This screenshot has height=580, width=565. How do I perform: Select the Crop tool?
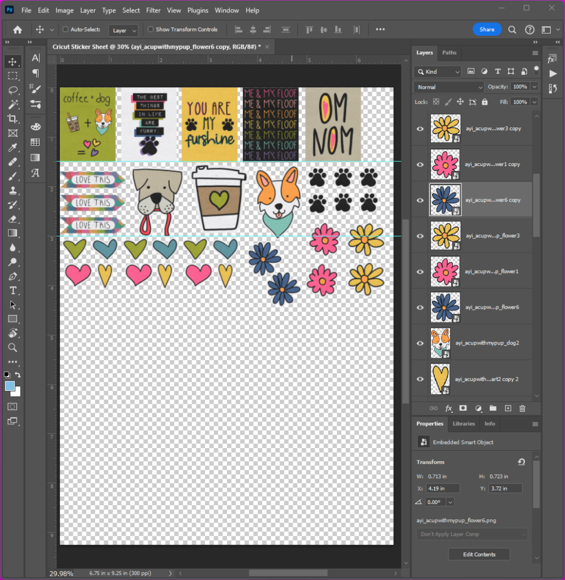tap(12, 119)
